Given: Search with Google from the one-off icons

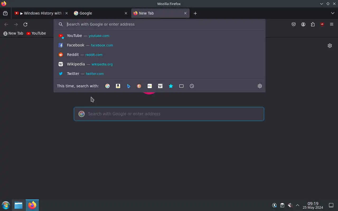Looking at the screenshot, I should click(107, 86).
